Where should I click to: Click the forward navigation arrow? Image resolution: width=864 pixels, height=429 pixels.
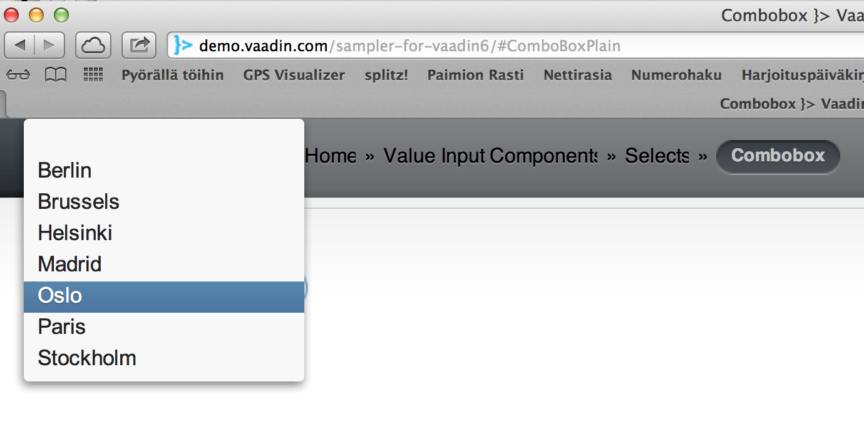[x=49, y=45]
